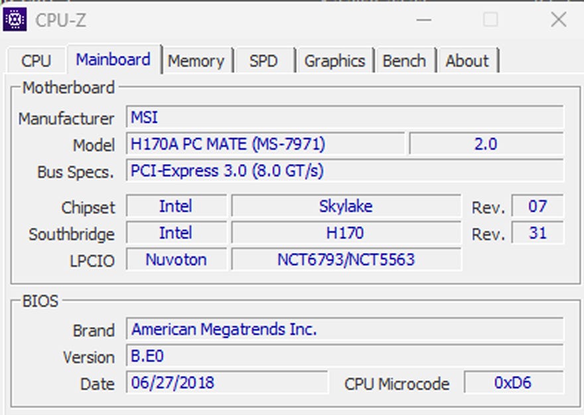Click the Manufacturer field showing MSI

click(x=344, y=118)
